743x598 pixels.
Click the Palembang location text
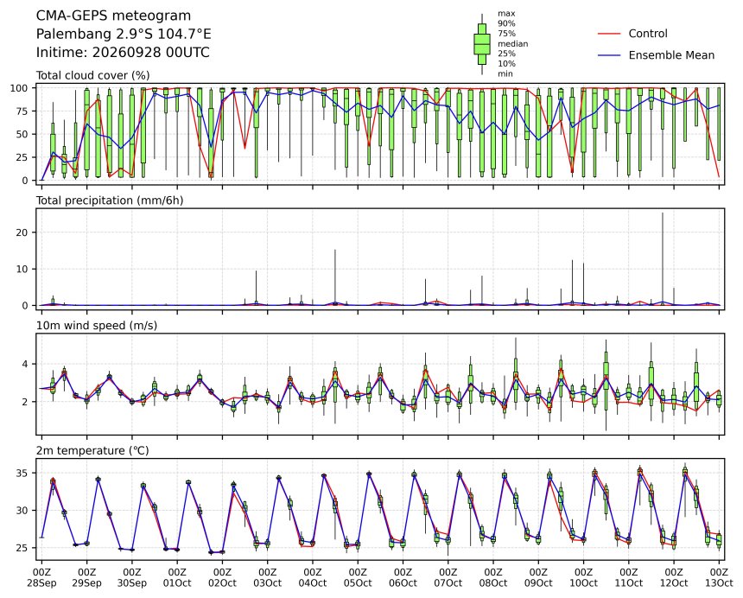click(124, 34)
